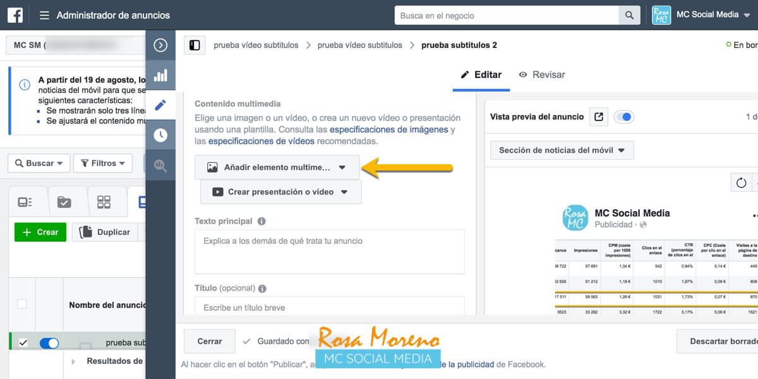
Task: Click the Nombre del anuncio column header
Action: click(107, 305)
